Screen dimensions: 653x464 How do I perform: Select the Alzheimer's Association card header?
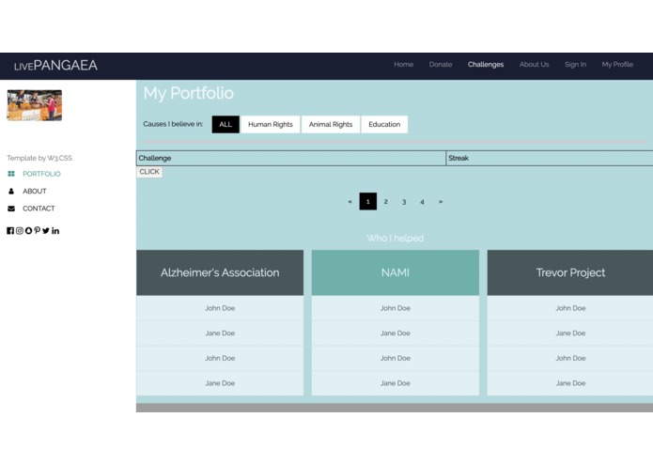coord(220,272)
